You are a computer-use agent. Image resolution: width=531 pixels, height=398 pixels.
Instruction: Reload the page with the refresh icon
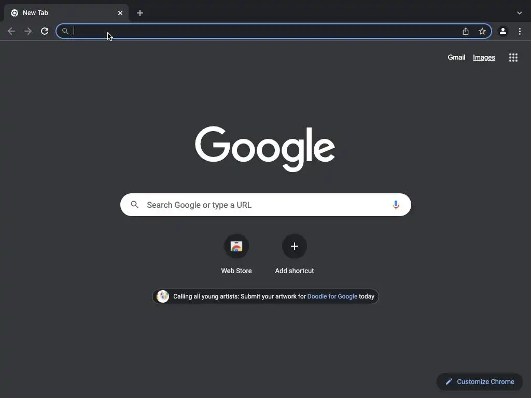point(45,31)
